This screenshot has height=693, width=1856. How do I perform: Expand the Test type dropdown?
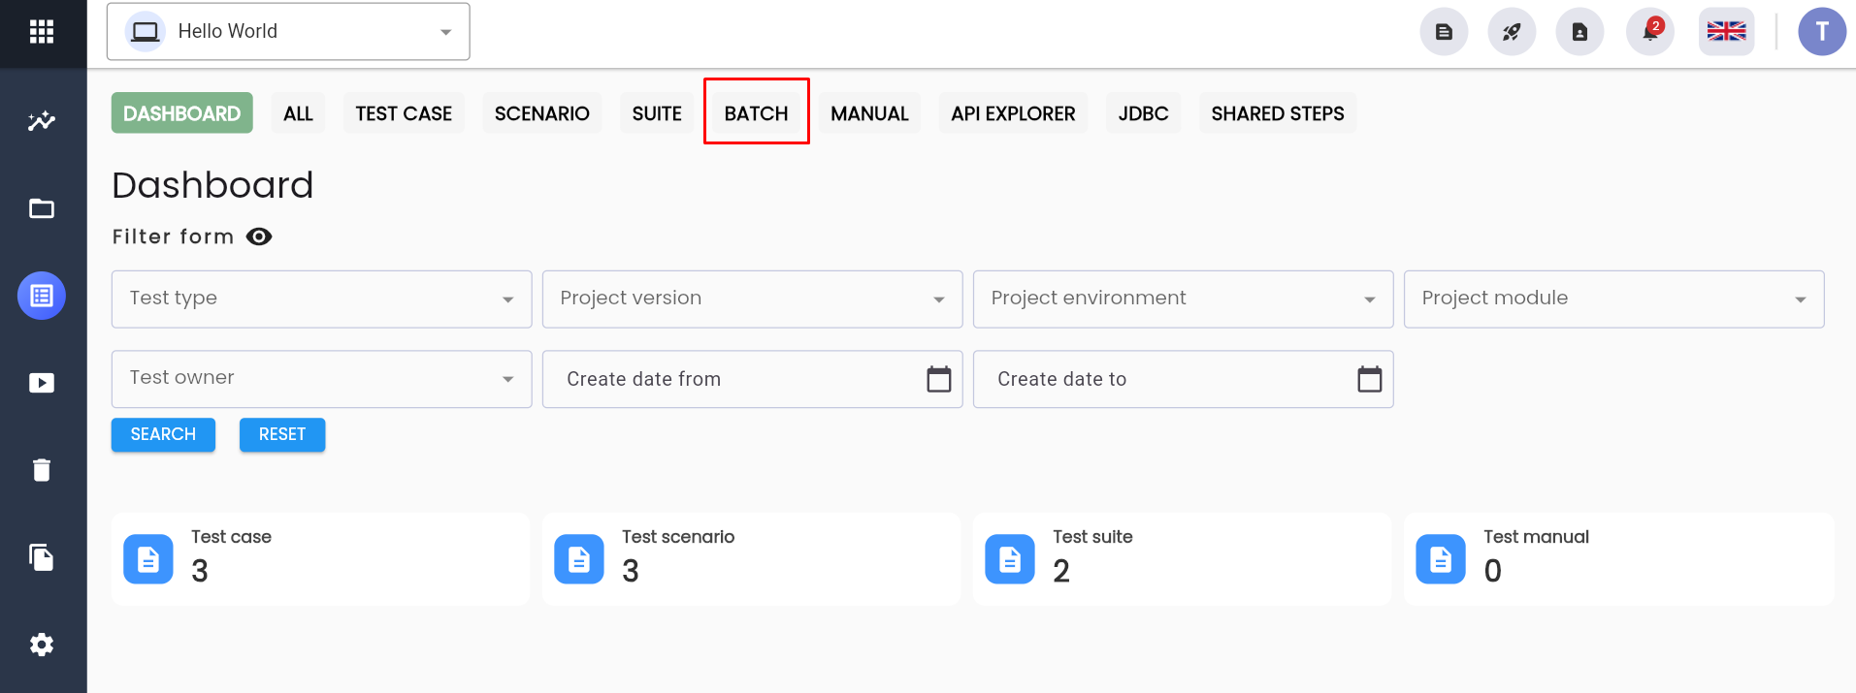coord(321,299)
